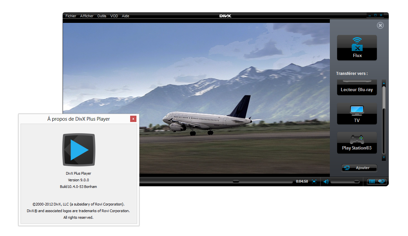Image resolution: width=408 pixels, height=236 pixels.
Task: Maximize the DivX player window
Action: click(375, 15)
